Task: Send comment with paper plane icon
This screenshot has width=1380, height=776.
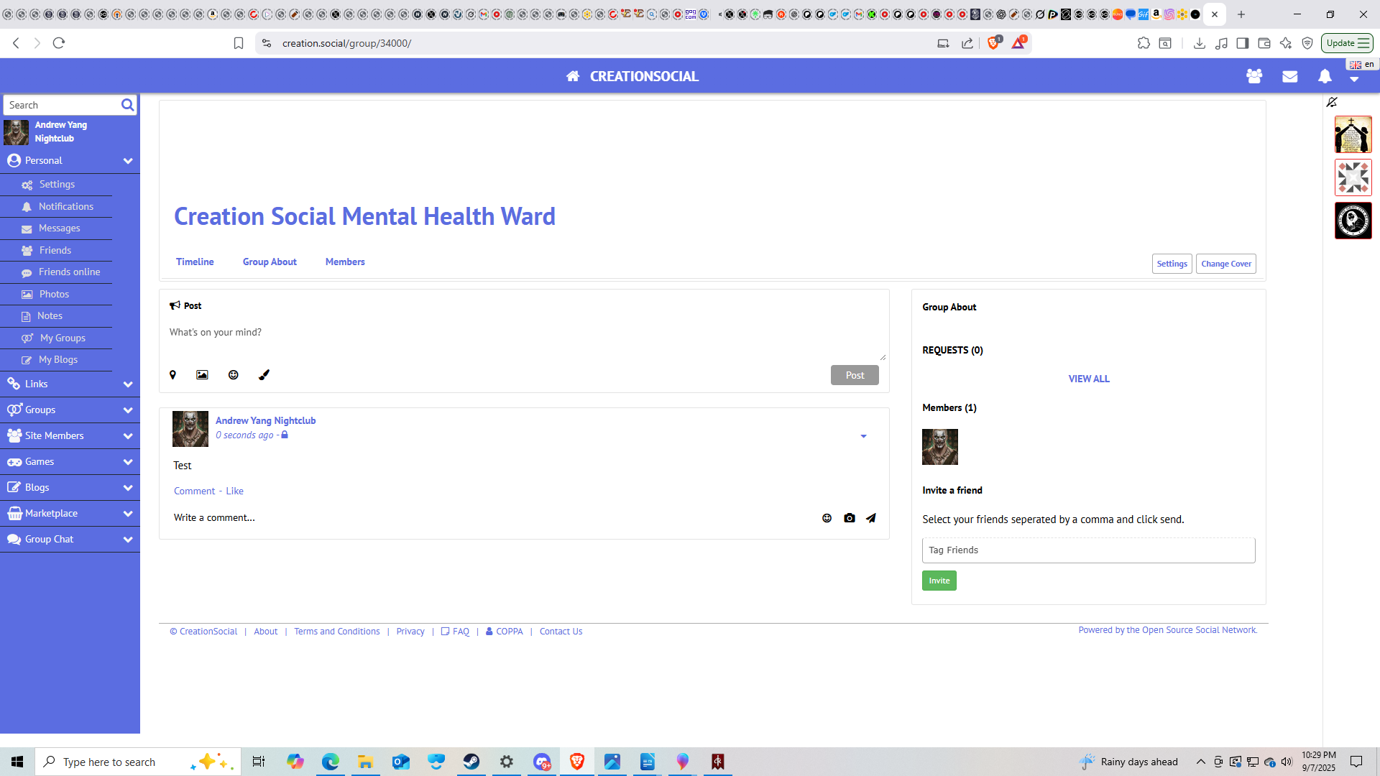Action: click(x=871, y=518)
